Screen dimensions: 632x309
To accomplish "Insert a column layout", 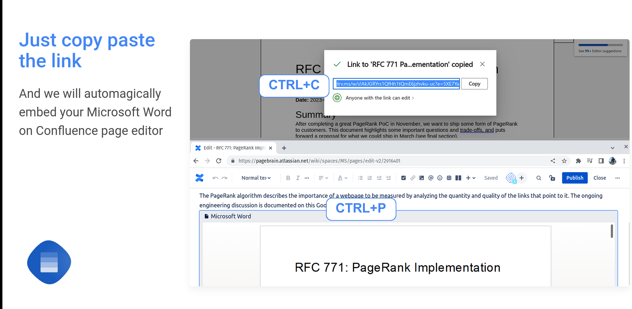I will pos(458,178).
